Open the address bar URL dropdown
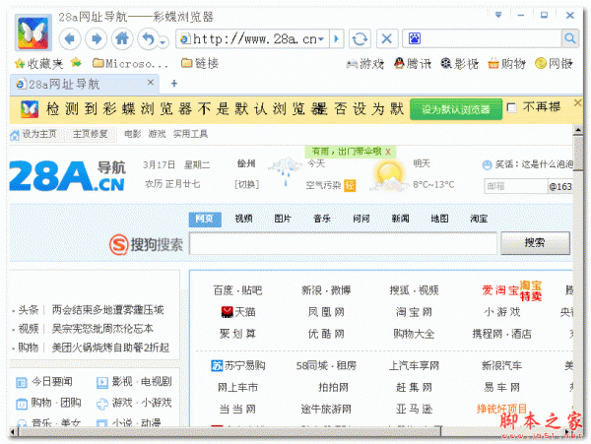 (x=321, y=38)
